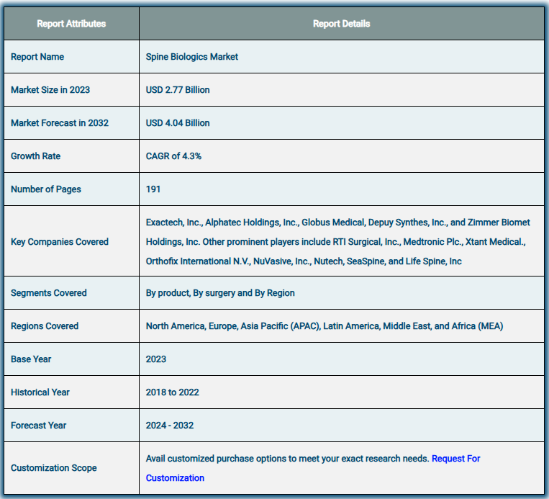Open the Request For Customization link
This screenshot has height=499, width=549.
pyautogui.click(x=455, y=459)
